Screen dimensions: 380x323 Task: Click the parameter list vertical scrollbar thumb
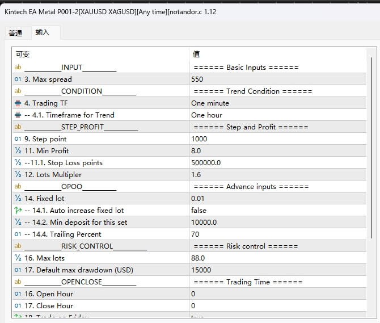pyautogui.click(x=371, y=148)
